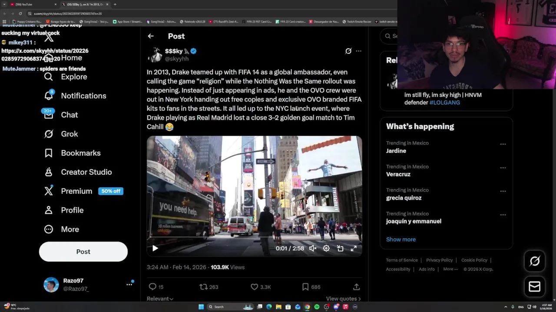Open $$$ky profile avatar on the post
Viewport: 556px width, 312px height.
[x=155, y=55]
